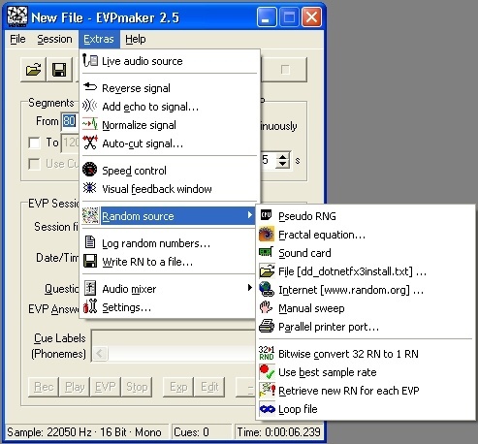Click the Manual sweep hand icon
Viewport: 478px width, 444px height.
point(267,307)
